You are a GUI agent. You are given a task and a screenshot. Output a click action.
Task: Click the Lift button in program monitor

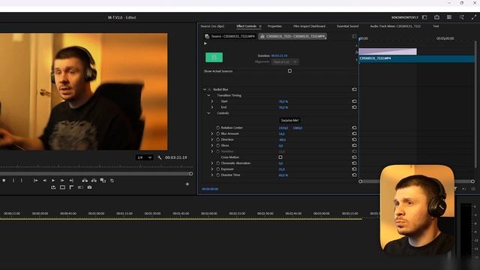click(x=85, y=181)
